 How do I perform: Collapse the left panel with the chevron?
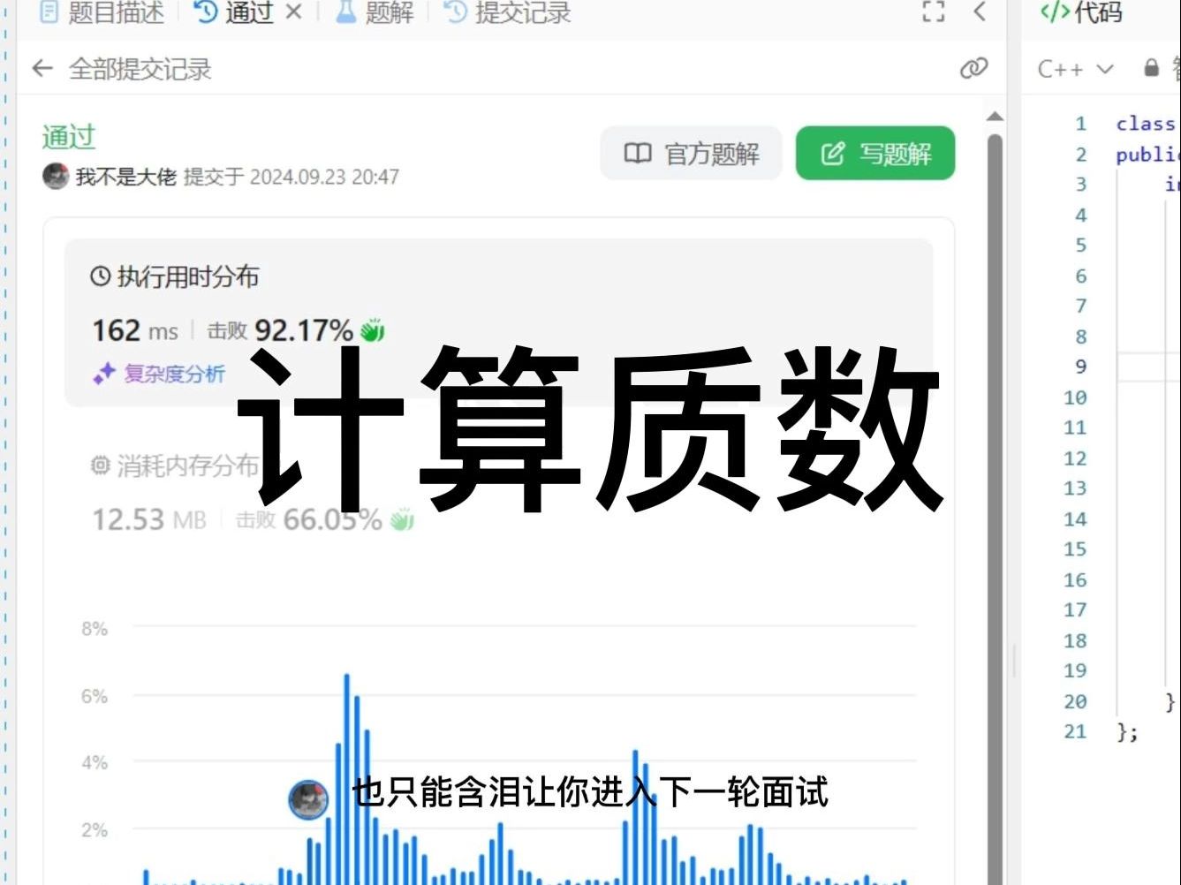(x=979, y=13)
